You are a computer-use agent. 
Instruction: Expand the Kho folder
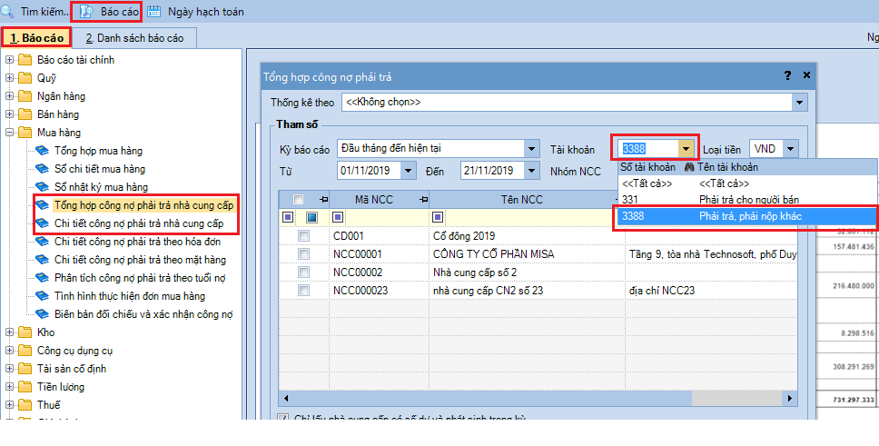(x=9, y=332)
